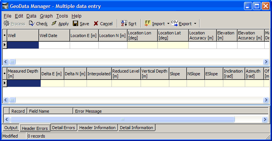Click the Vertical Depth [m] header
This screenshot has width=272, height=141.
155,73
